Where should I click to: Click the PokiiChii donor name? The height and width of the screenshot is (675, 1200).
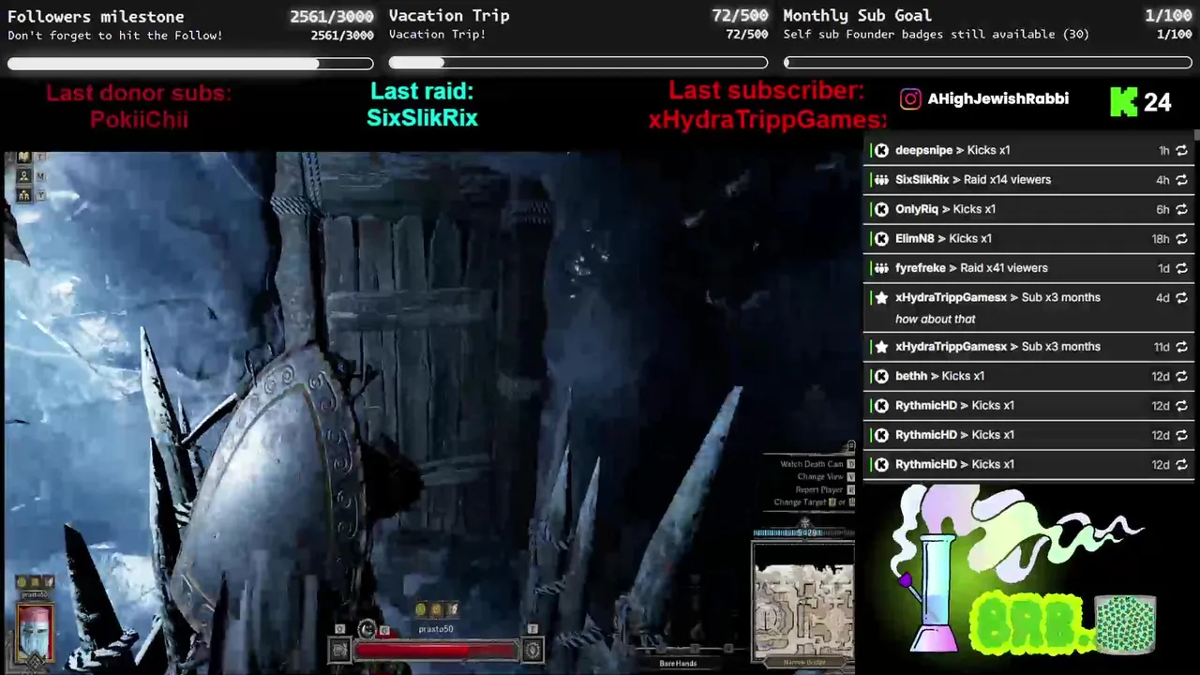[x=139, y=120]
